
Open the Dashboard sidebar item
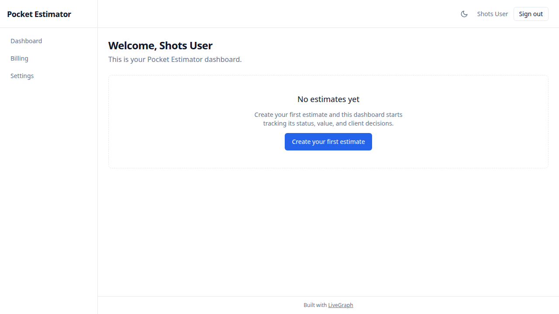point(26,41)
